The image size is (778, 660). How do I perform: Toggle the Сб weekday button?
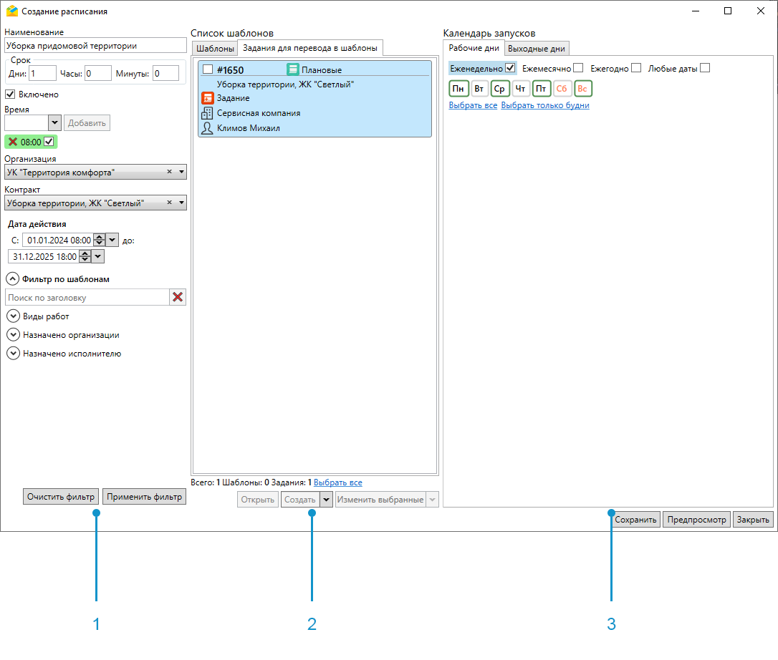[562, 89]
